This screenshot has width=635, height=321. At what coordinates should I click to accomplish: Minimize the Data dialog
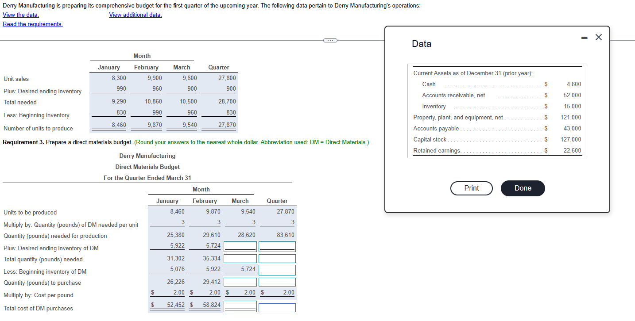pos(585,37)
